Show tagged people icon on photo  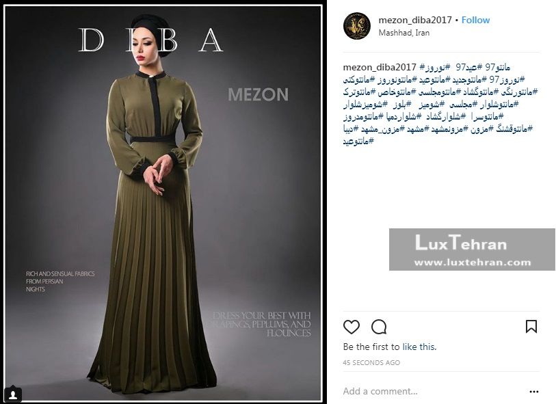point(13,394)
